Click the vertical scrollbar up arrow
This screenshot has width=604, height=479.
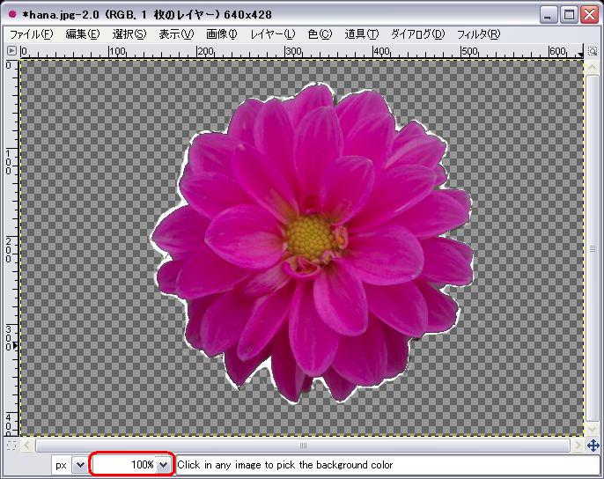tap(592, 68)
